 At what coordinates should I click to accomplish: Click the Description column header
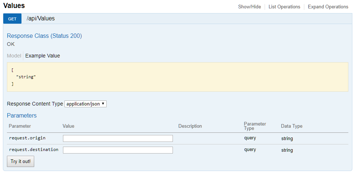coord(190,126)
